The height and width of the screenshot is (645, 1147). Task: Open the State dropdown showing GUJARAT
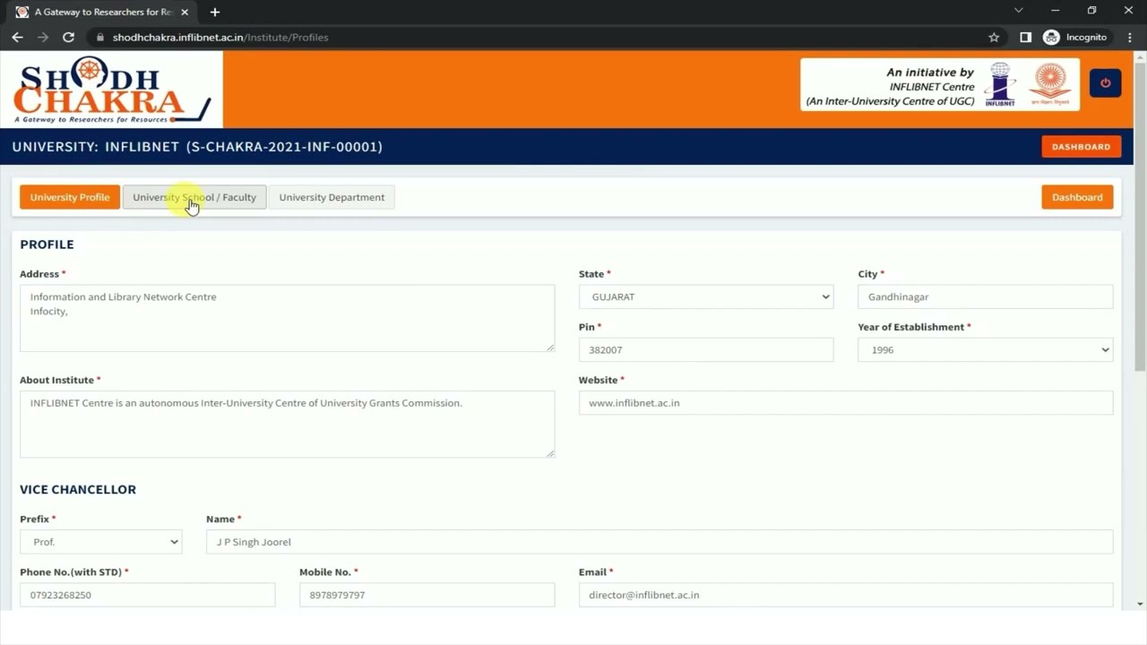tap(706, 297)
